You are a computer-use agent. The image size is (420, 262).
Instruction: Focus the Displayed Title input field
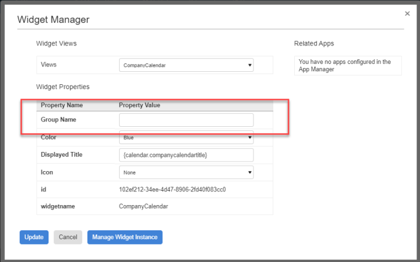point(186,155)
